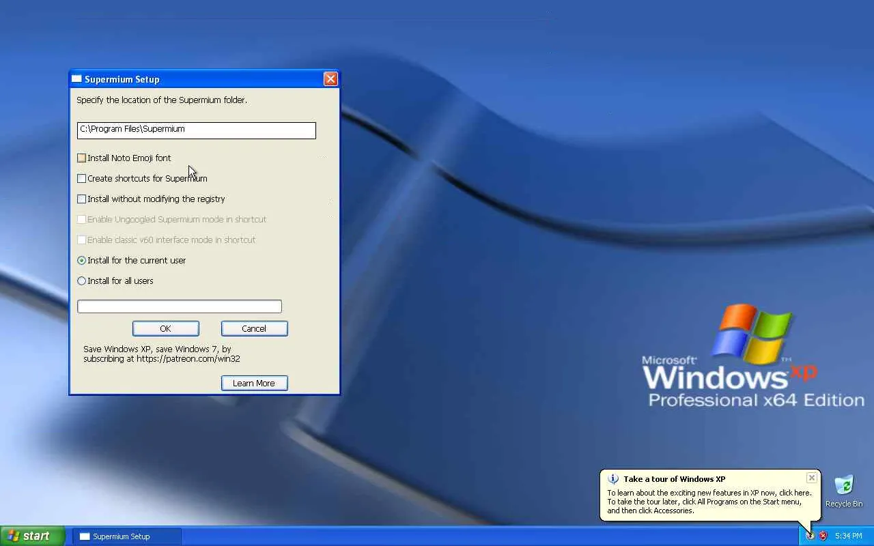This screenshot has width=874, height=546.
Task: Check Install without modifying the registry
Action: (82, 199)
